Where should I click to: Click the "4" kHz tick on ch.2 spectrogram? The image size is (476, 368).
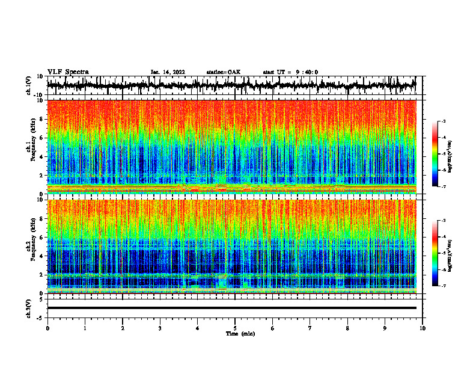pyautogui.click(x=42, y=256)
